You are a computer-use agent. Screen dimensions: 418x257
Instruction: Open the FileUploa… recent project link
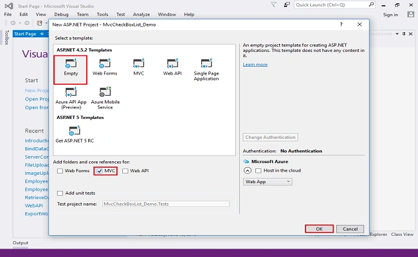(37, 165)
